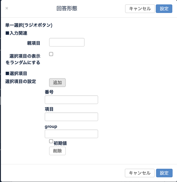Tick the 初期値 checkbox
Viewport: 177px width, 182px height.
pos(51,141)
